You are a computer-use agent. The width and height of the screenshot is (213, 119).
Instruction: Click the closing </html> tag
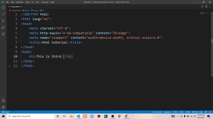pyautogui.click(x=28, y=66)
